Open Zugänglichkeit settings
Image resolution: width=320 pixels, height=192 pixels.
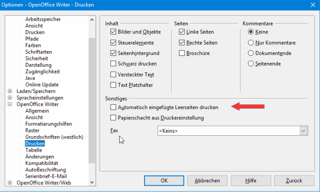click(x=43, y=72)
